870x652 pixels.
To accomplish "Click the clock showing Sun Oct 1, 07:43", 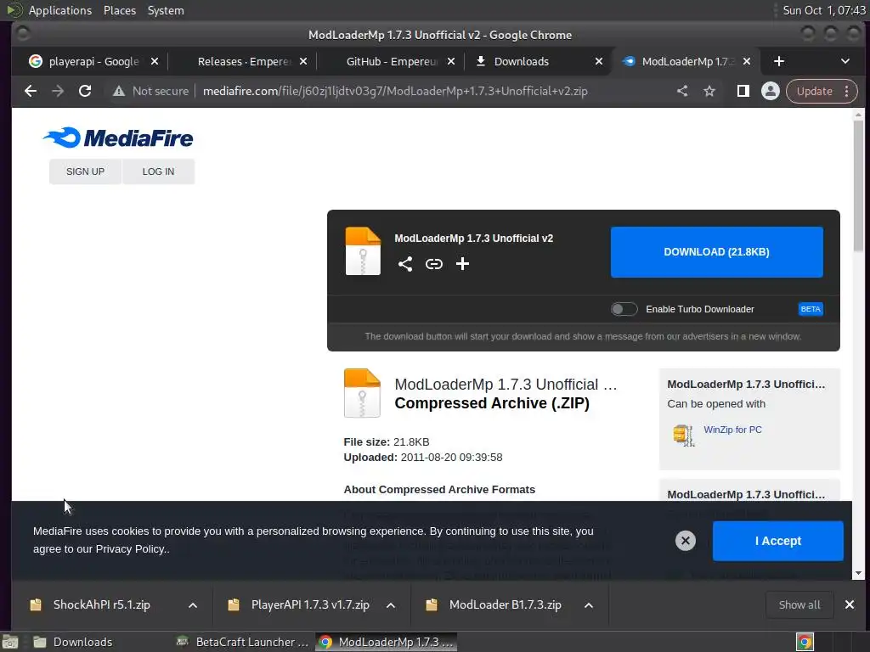I will (x=823, y=10).
